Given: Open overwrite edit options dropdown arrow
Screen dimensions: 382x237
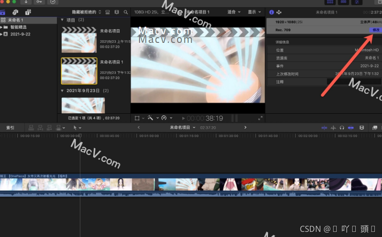Looking at the screenshot, I should point(64,128).
